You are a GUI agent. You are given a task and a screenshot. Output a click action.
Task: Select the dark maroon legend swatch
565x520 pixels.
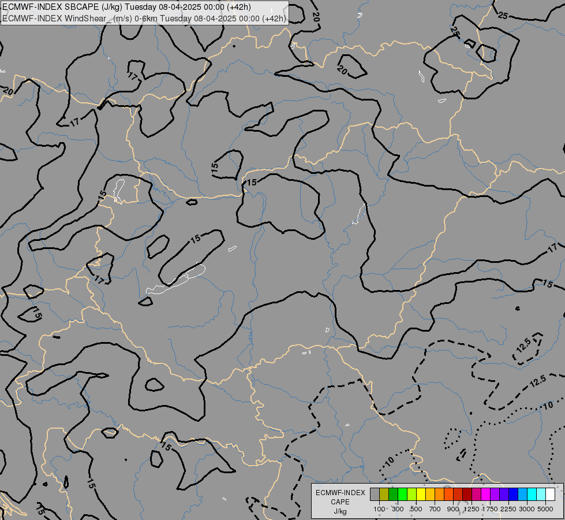click(467, 494)
